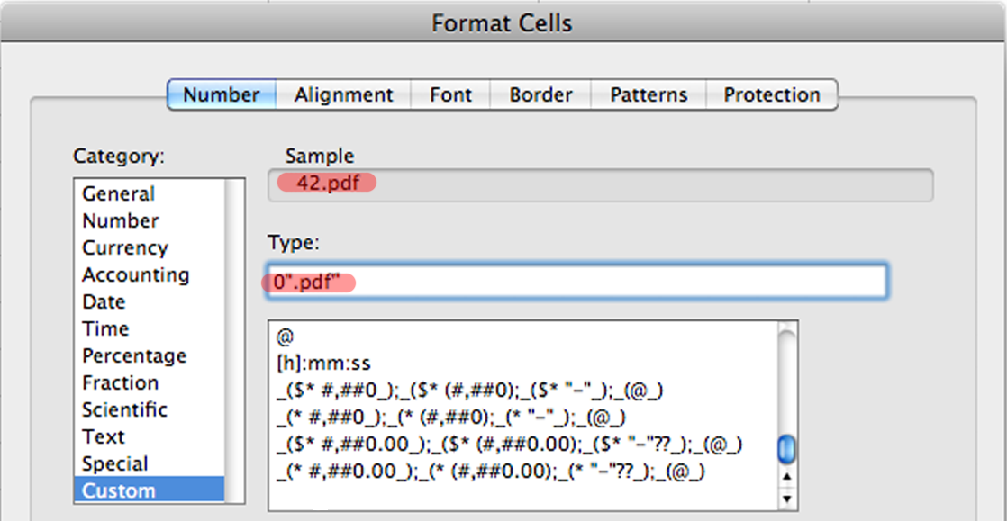The image size is (1007, 521).
Task: Open the Patterns tab
Action: (x=648, y=94)
